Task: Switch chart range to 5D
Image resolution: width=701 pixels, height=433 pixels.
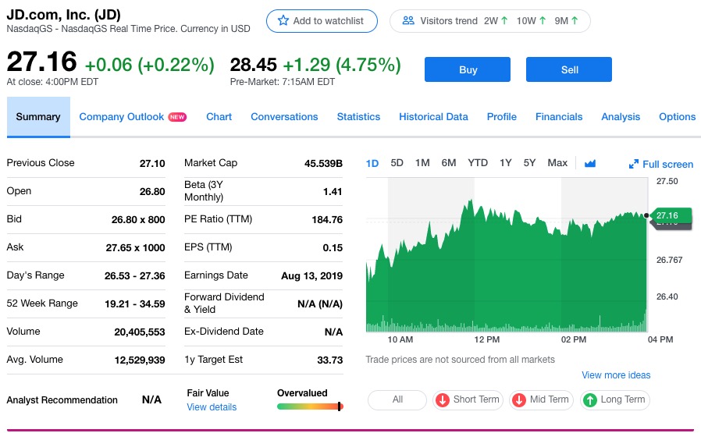Action: coord(397,162)
